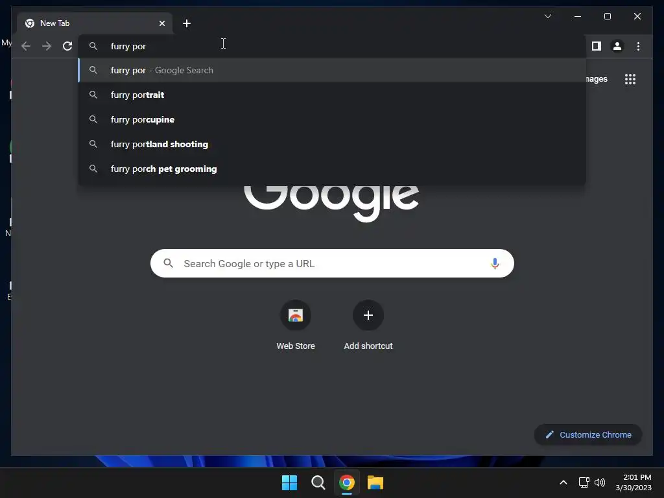Select the 'furry por - Google Search' suggestion
This screenshot has height=498, width=664.
332,70
